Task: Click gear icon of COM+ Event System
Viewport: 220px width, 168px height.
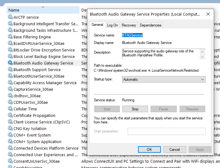Action: click(10, 135)
